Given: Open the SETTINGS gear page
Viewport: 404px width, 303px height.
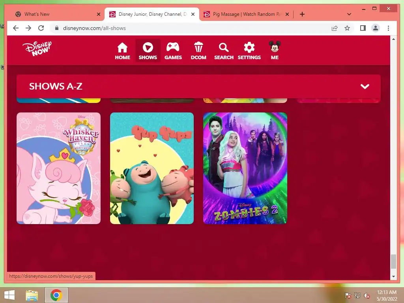Looking at the screenshot, I should pyautogui.click(x=249, y=51).
